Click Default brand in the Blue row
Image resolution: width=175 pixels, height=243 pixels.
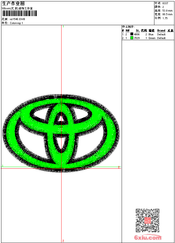(161, 34)
